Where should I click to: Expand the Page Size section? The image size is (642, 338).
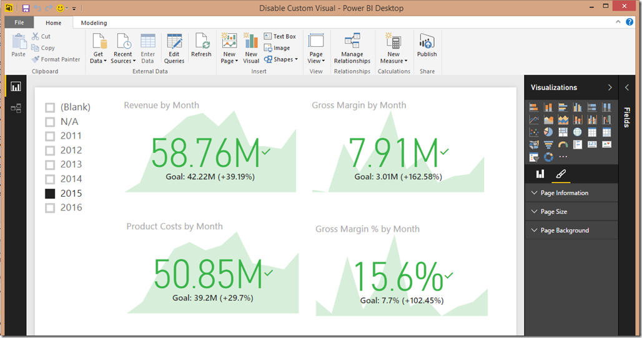coord(571,212)
